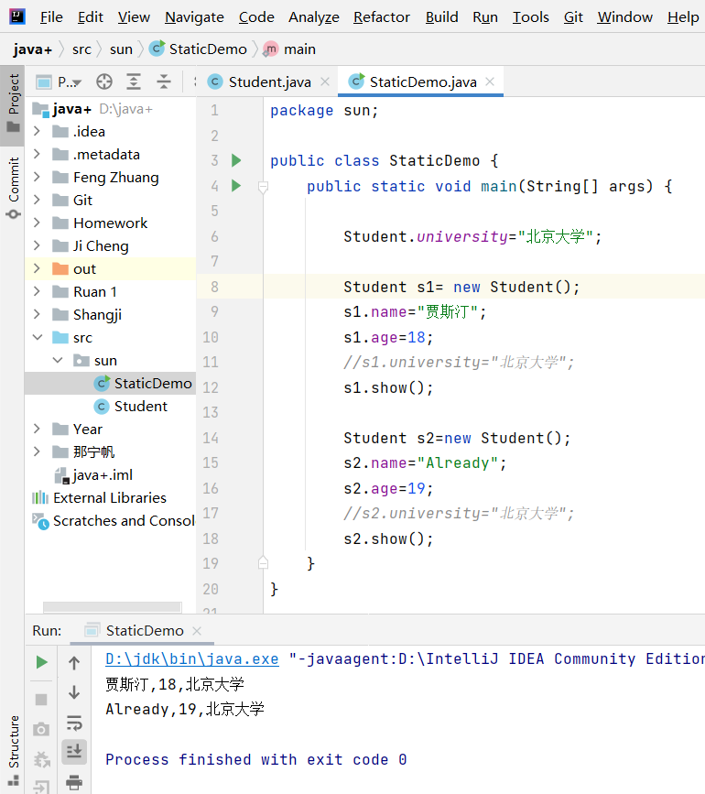Click the green Rerun button in Run panel

click(x=41, y=662)
